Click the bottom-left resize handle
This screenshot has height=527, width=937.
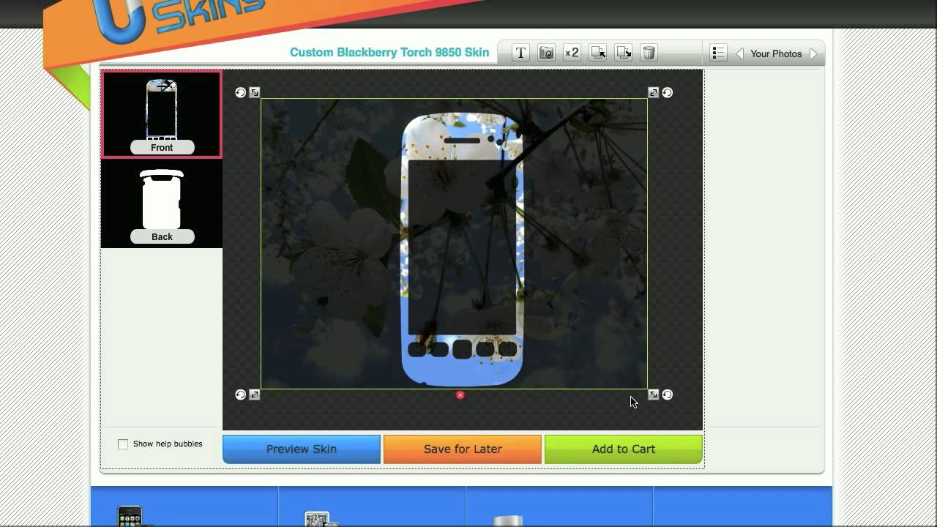pos(254,395)
